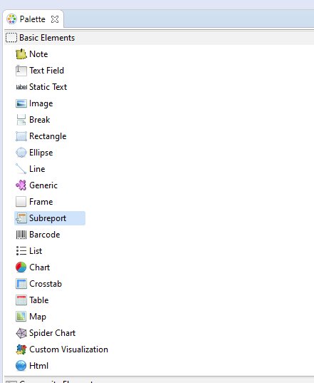Viewport: 314px width, 383px height.
Task: Choose the Barcode element icon
Action: pos(21,235)
